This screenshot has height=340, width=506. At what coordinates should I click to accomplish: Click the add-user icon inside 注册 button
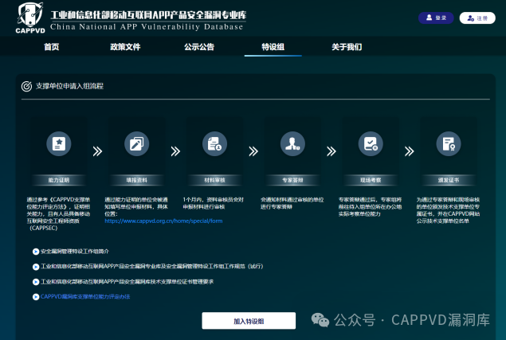point(470,18)
